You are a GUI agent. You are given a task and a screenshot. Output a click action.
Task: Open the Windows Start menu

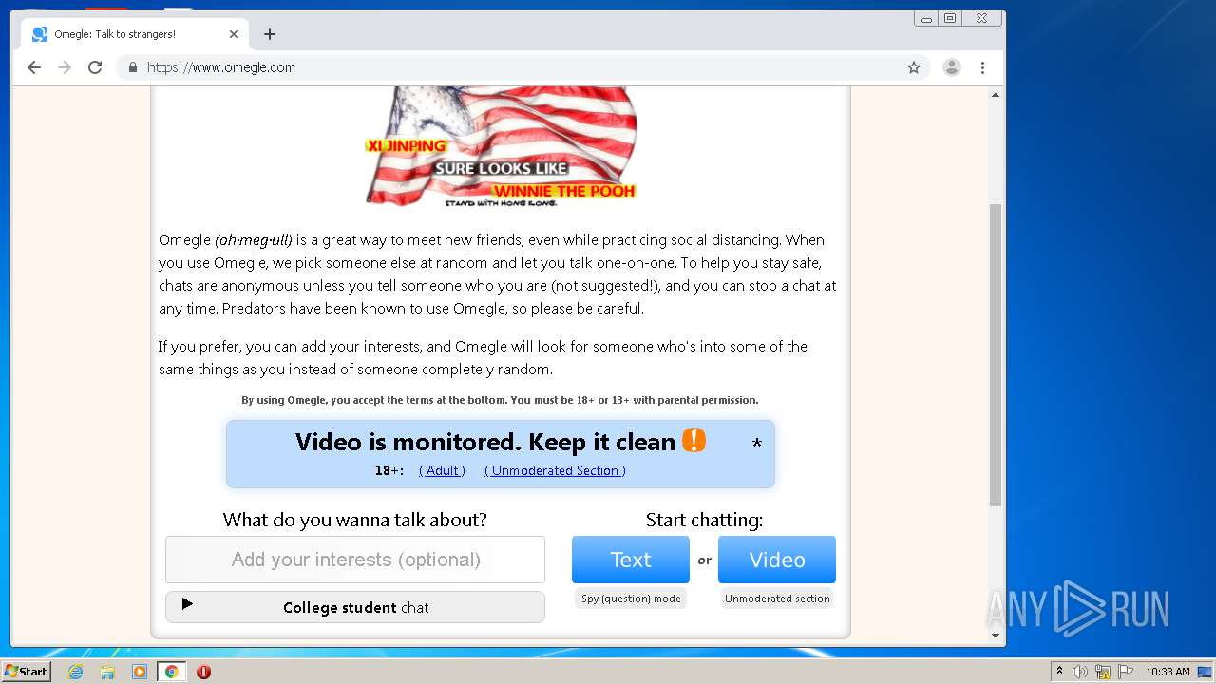[26, 671]
